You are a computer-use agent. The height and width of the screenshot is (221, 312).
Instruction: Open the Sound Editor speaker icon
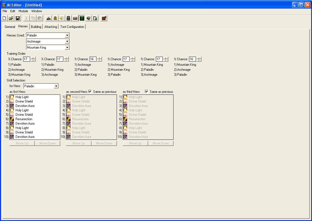point(62,18)
